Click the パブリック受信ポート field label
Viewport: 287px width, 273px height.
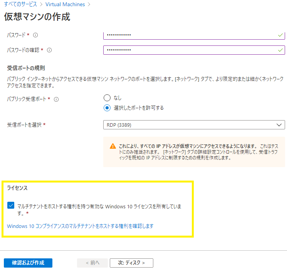(27, 99)
